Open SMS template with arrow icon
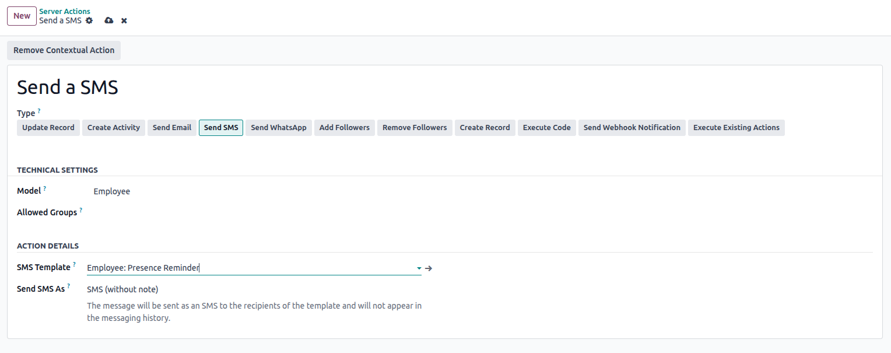Image resolution: width=891 pixels, height=353 pixels. coord(429,268)
